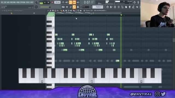
Task: Open the Browser panel from toolbar
Action: click(122, 7)
